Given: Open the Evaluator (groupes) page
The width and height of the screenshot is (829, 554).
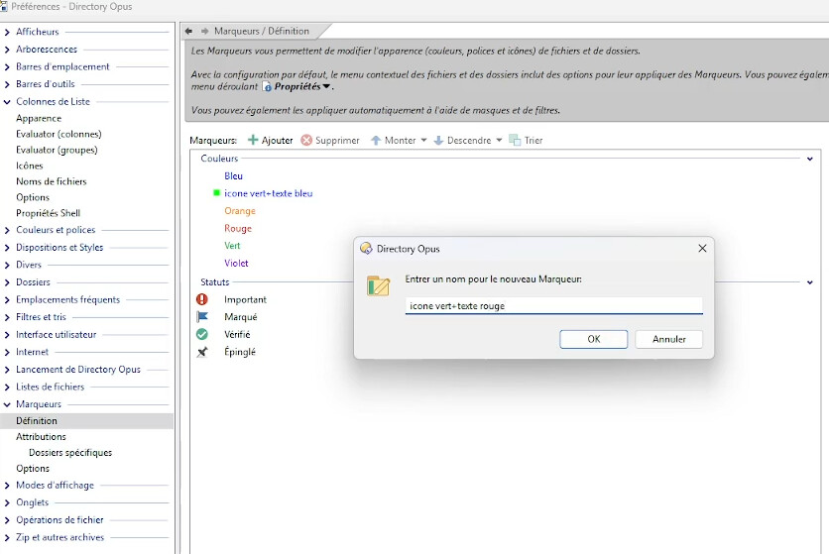Looking at the screenshot, I should coord(57,150).
